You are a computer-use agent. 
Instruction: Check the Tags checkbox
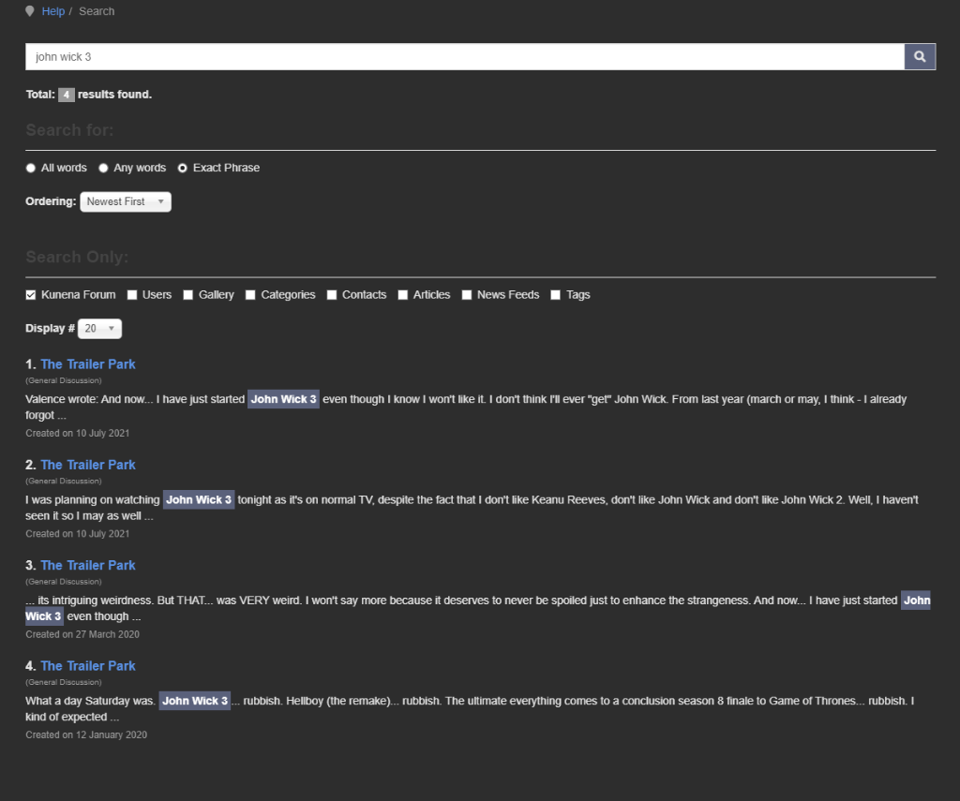pos(555,295)
